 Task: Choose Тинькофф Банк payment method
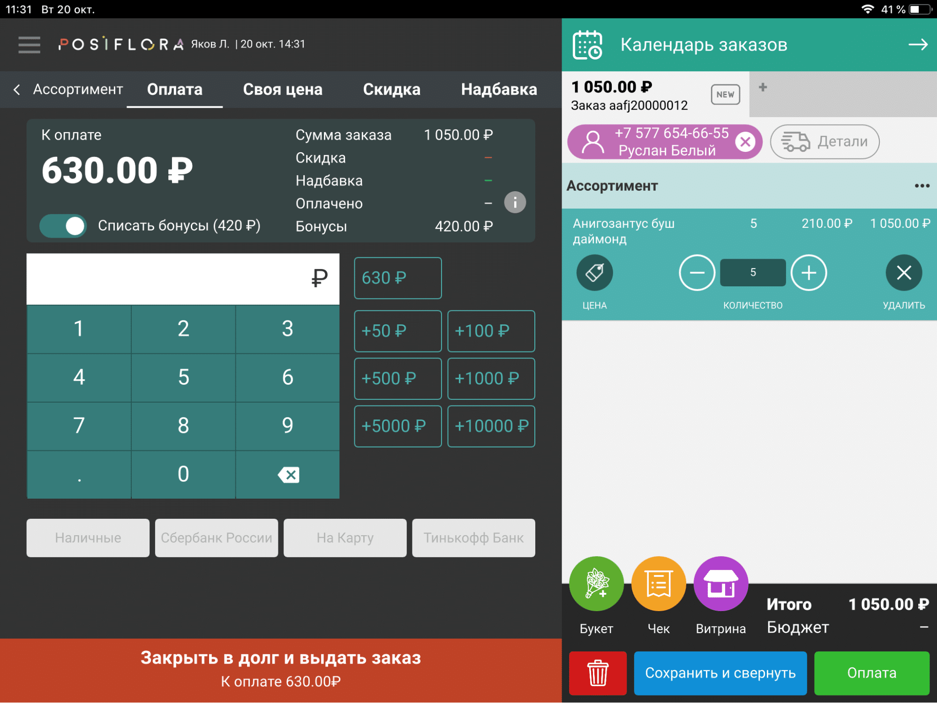tap(473, 538)
